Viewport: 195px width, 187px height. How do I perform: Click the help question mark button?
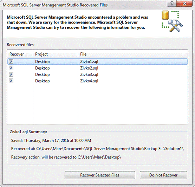pos(172,4)
